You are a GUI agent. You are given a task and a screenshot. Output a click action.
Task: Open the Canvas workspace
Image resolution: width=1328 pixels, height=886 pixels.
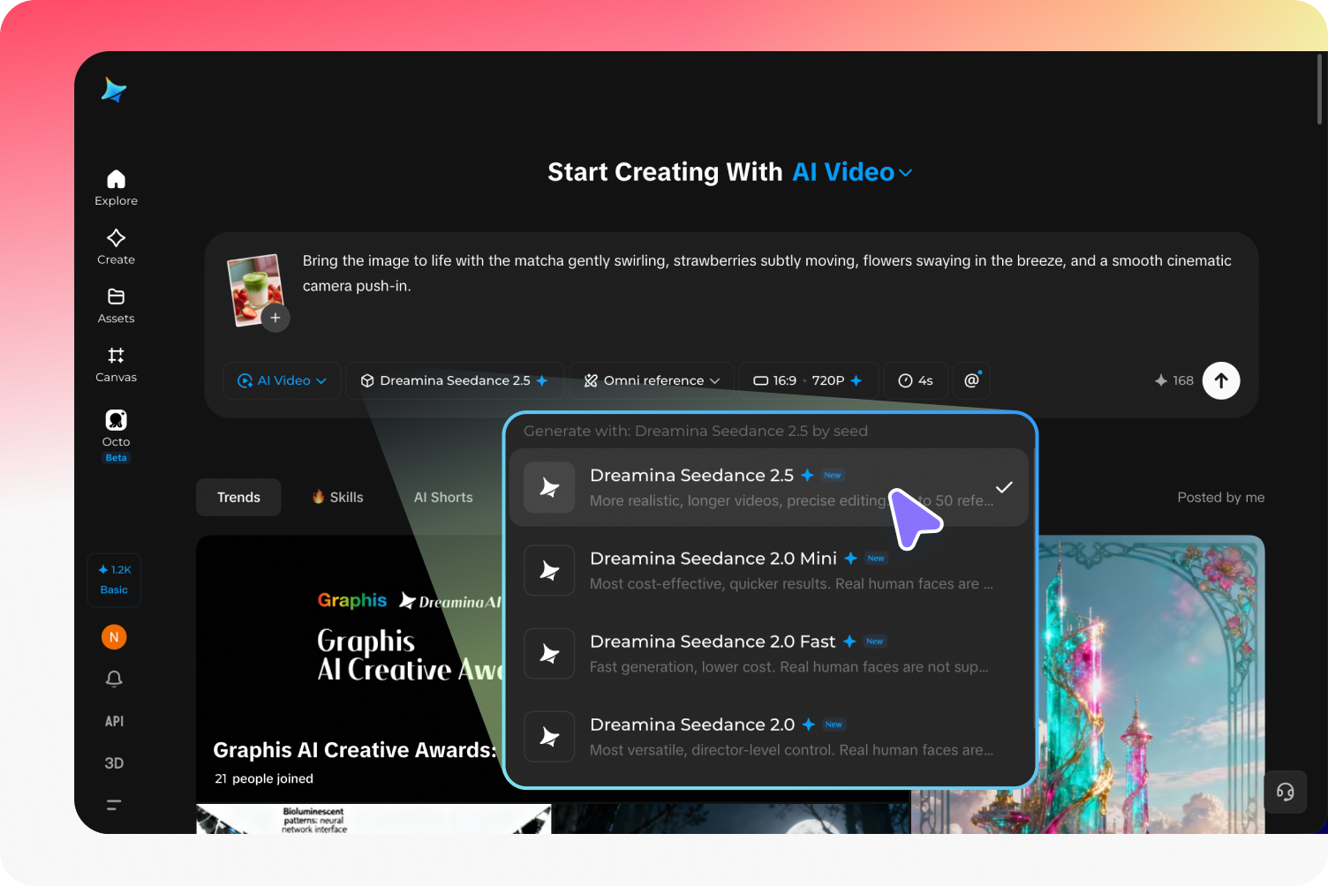tap(116, 364)
